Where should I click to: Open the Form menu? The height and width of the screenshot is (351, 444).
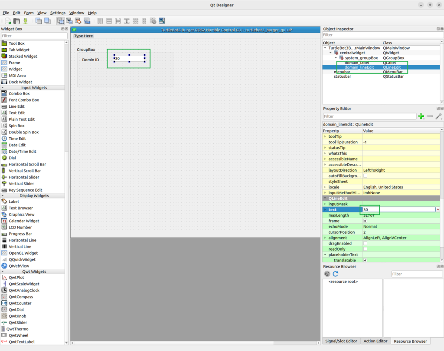(x=29, y=13)
